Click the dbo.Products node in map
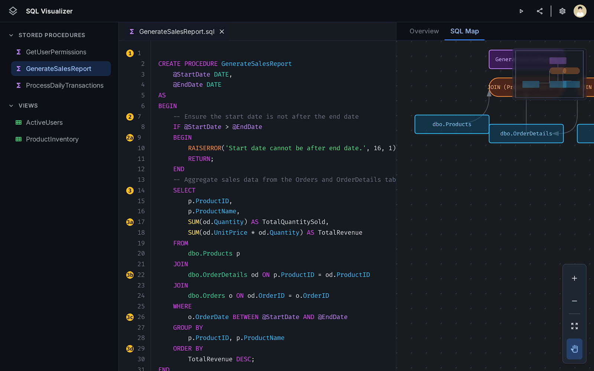The width and height of the screenshot is (594, 371). (x=451, y=124)
